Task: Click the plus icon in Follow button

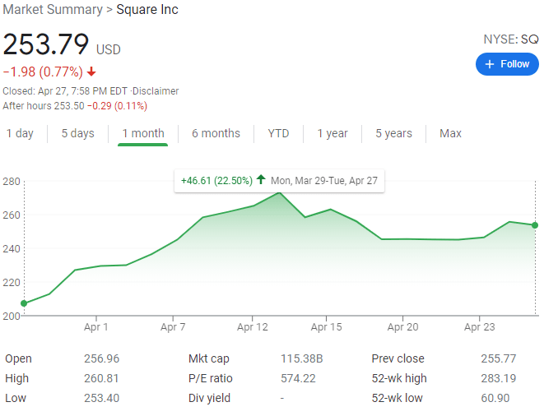Action: click(x=490, y=64)
